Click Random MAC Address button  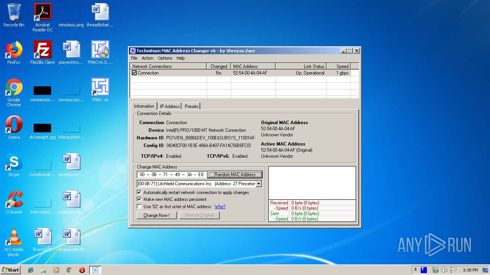coord(235,175)
